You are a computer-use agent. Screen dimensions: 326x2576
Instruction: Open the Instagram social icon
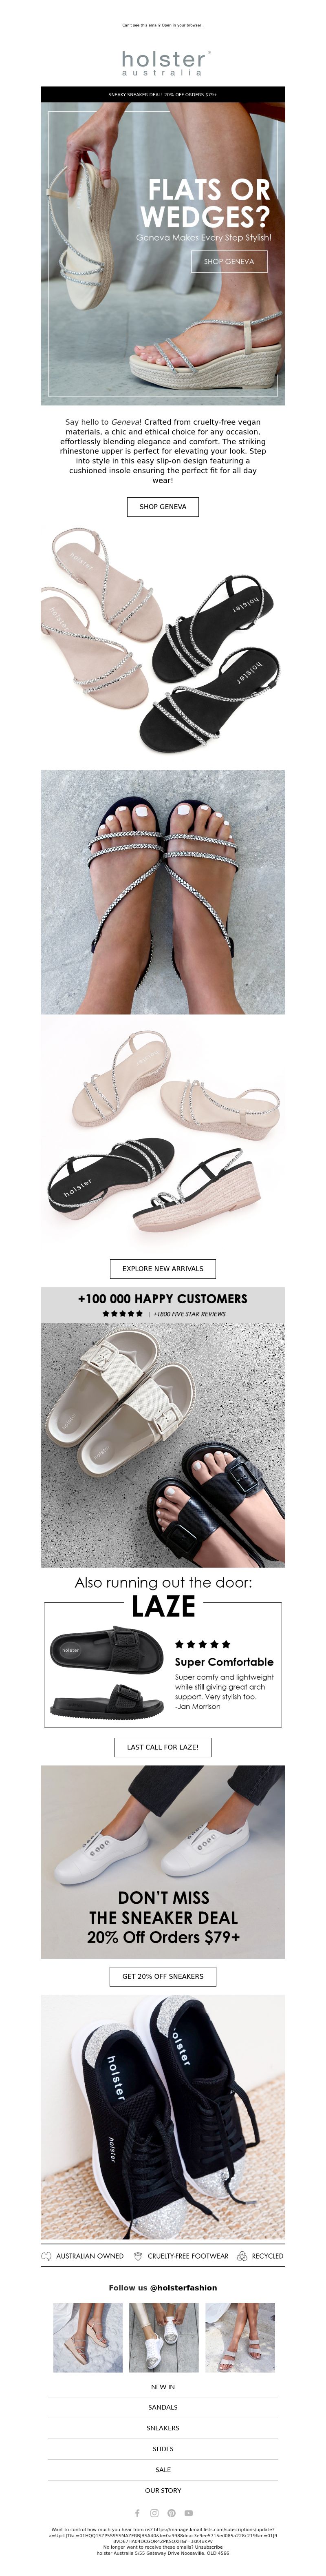[x=154, y=2513]
